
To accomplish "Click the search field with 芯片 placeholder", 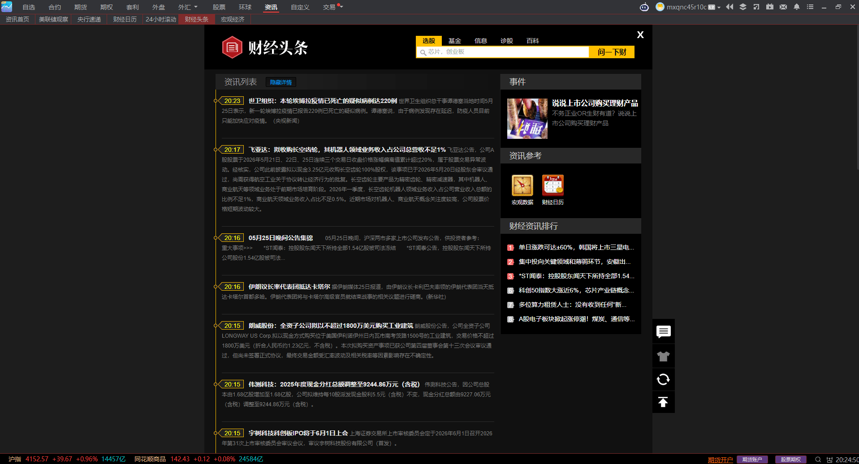I will pos(502,52).
